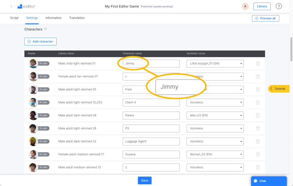The image size is (293, 186).
Task: Click the Parker character name field
Action: click(x=151, y=115)
